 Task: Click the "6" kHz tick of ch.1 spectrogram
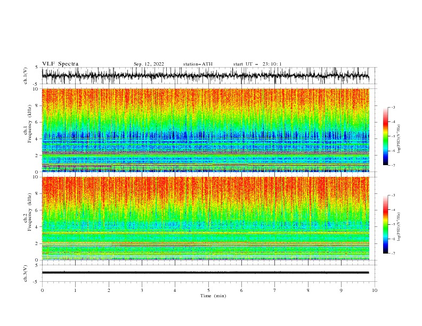(38, 122)
